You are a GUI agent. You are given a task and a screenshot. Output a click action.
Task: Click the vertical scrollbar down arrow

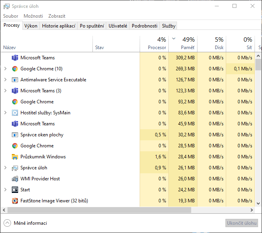click(258, 204)
